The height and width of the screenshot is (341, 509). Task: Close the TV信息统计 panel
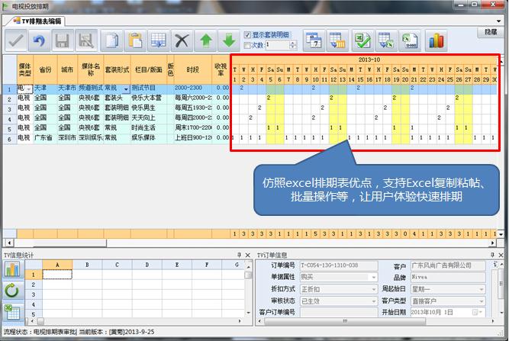coord(248,255)
